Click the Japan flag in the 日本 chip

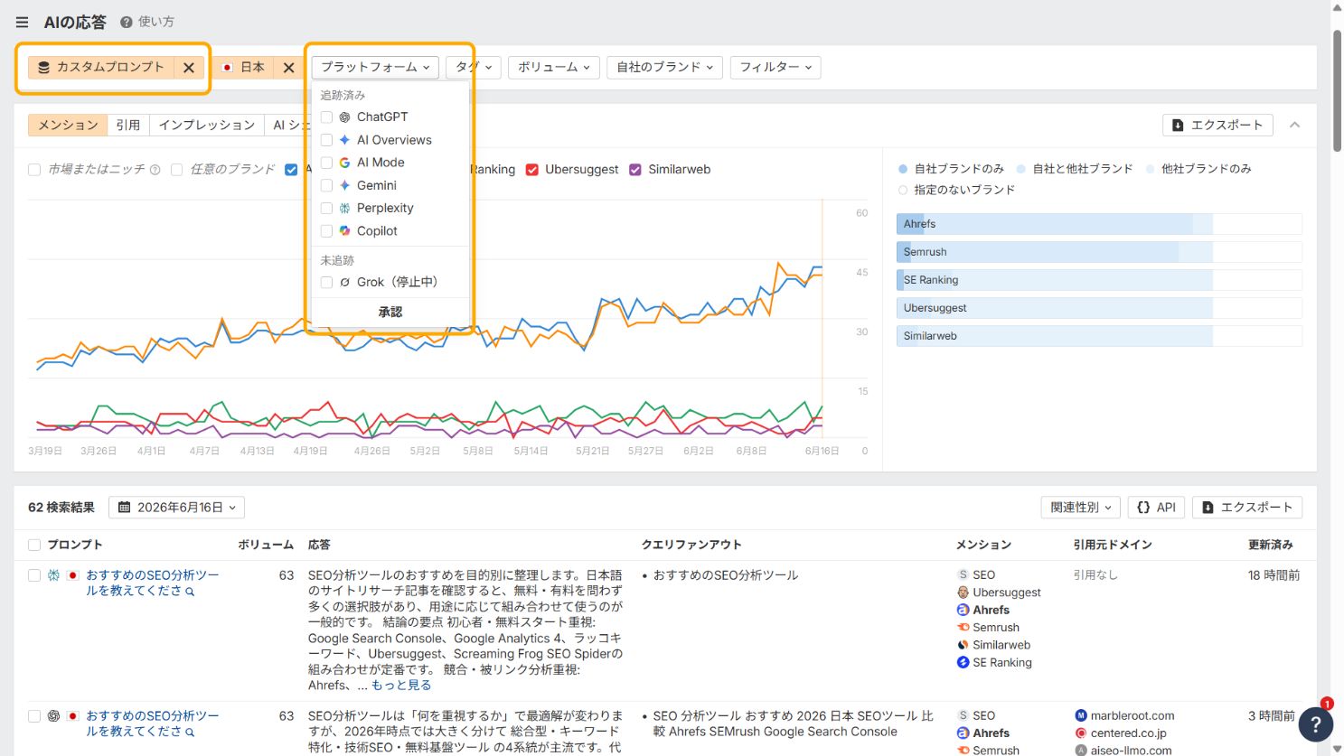[x=228, y=67]
